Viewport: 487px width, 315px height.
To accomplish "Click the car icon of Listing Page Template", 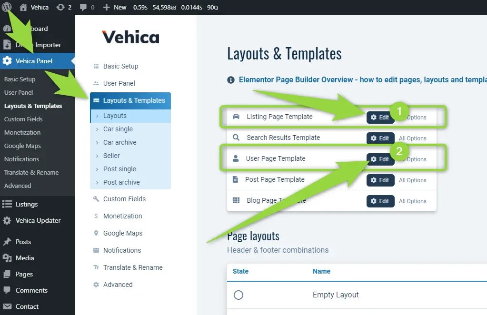I will tap(236, 117).
